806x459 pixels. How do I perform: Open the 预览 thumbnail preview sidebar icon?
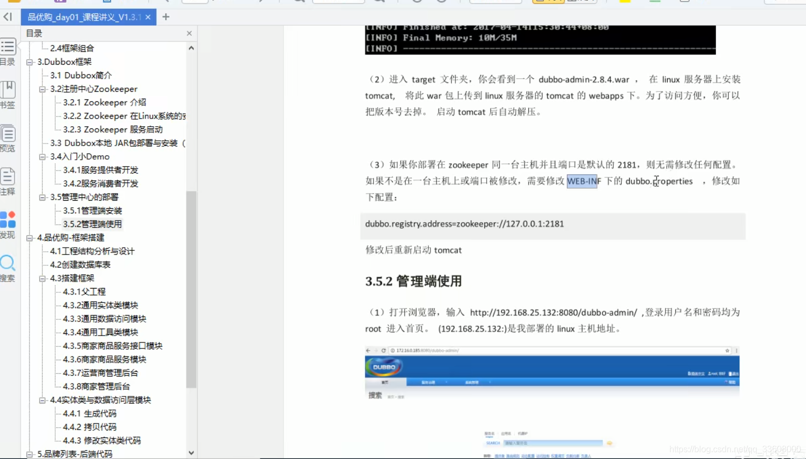pyautogui.click(x=8, y=139)
